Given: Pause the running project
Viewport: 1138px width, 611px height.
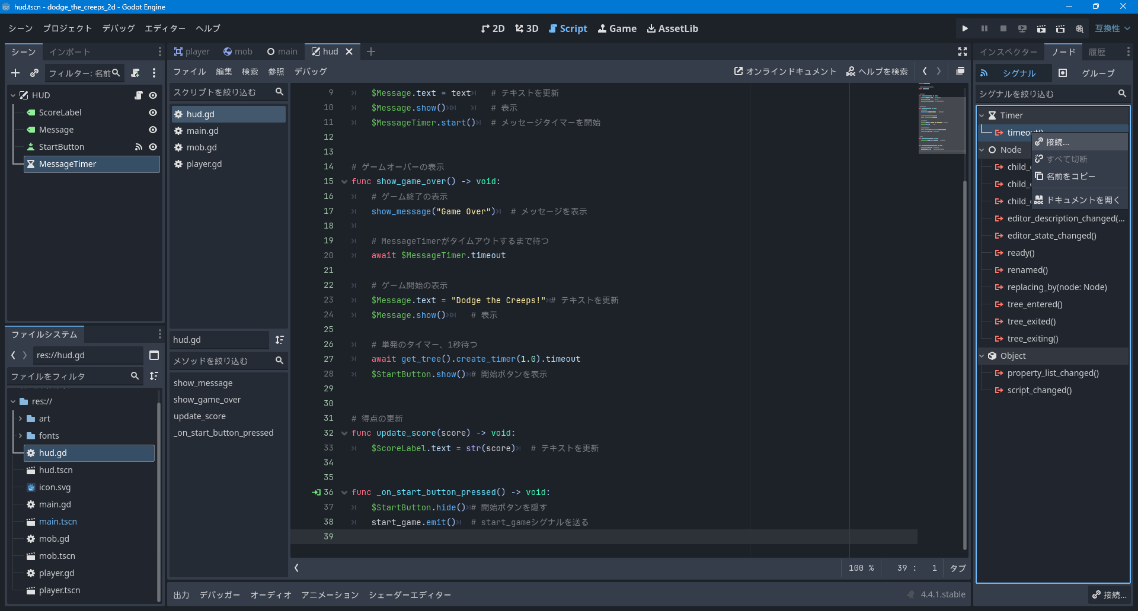Looking at the screenshot, I should [984, 28].
